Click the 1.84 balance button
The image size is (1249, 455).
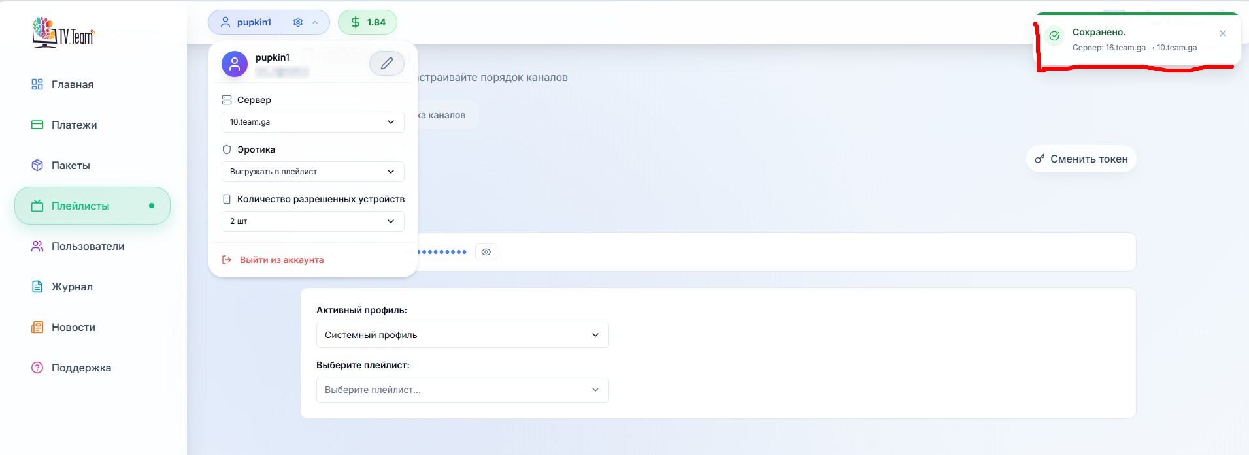tap(367, 22)
